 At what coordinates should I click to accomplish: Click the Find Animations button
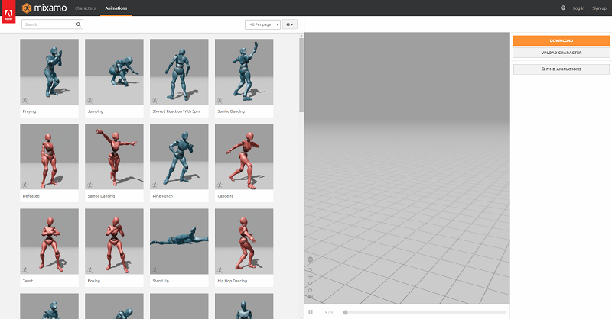(562, 69)
